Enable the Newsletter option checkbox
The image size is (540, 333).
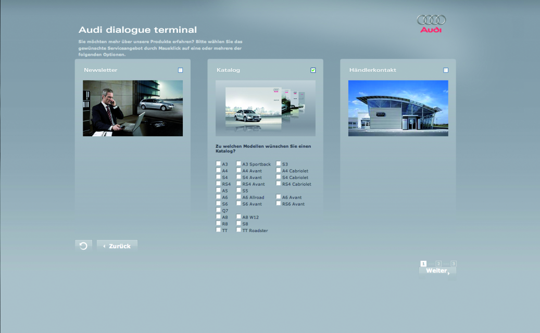tap(181, 70)
